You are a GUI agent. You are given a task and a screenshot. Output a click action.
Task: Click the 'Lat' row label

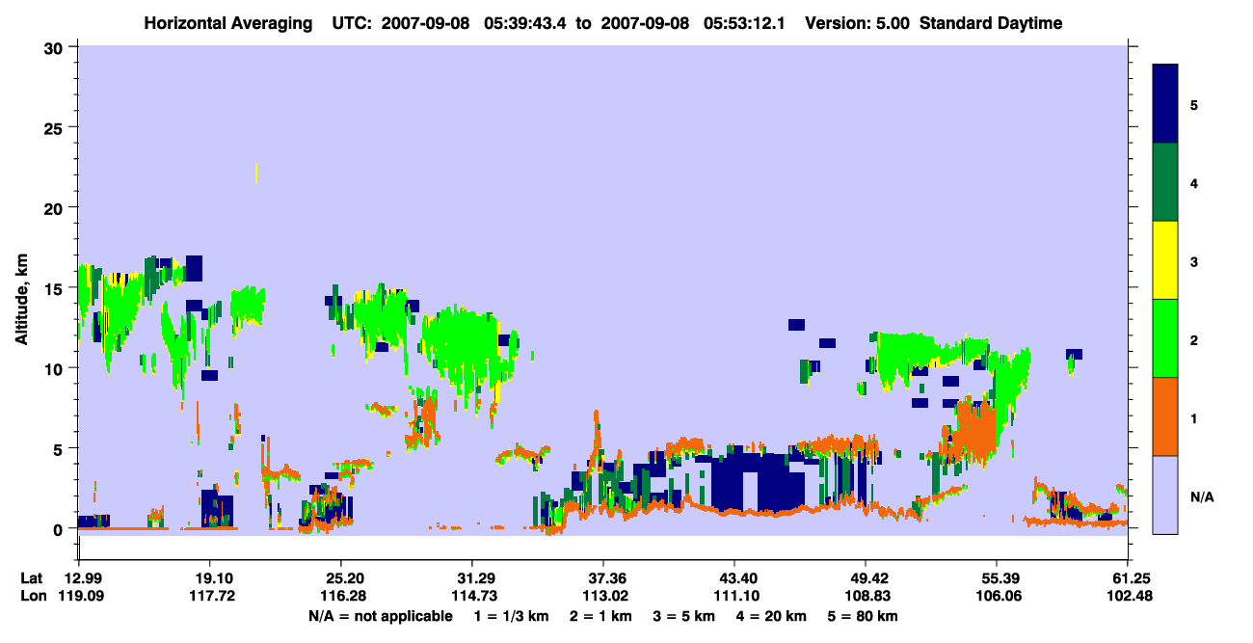point(31,577)
